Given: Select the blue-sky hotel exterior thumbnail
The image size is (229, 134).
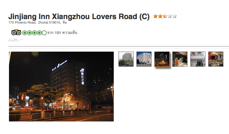Looking at the screenshot, I should (x=144, y=59).
